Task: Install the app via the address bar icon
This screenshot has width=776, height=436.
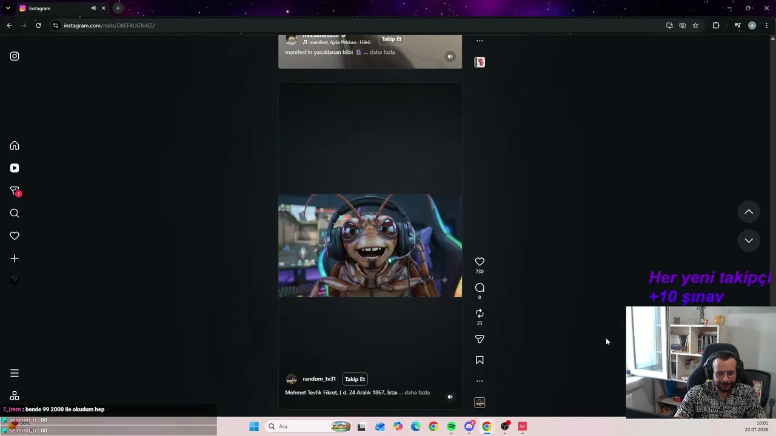Action: [x=669, y=25]
